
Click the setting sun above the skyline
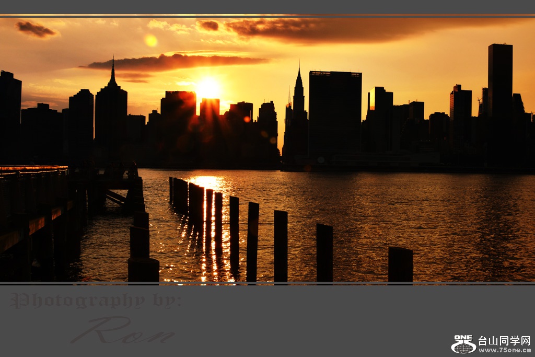(208, 88)
